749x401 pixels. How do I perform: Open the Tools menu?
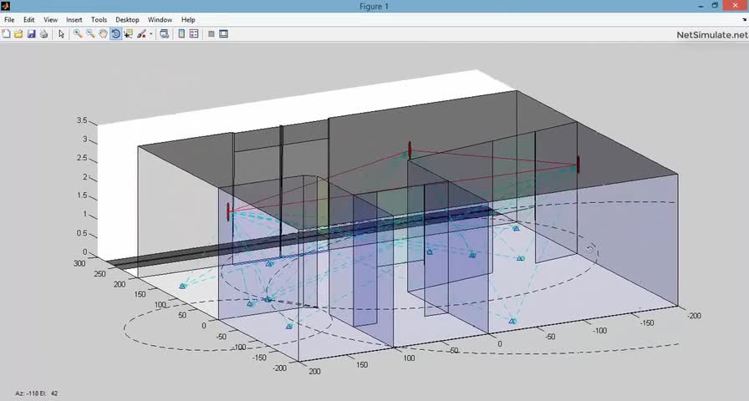point(99,19)
